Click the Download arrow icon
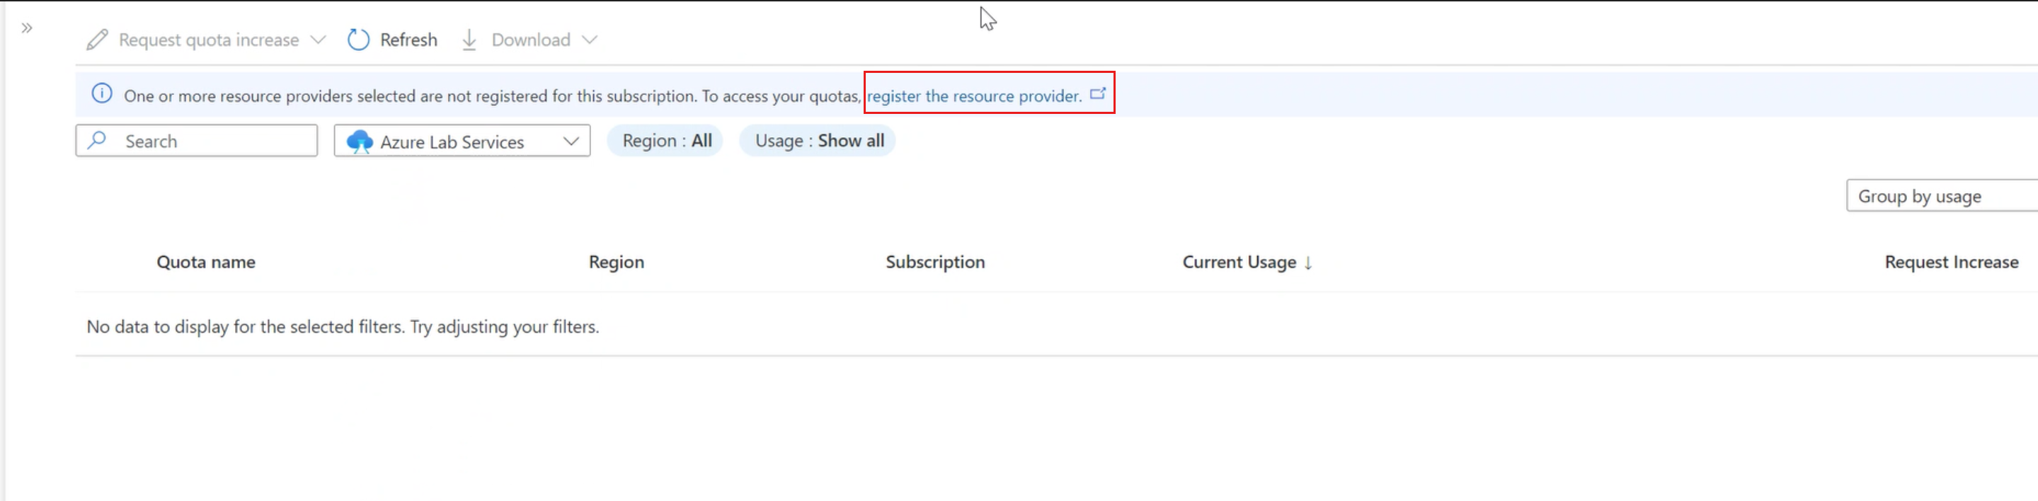 (469, 40)
